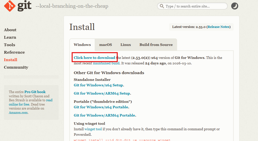This screenshot has height=141, width=258.
Task: Click the 'read online for free' link
Action: tap(31, 102)
